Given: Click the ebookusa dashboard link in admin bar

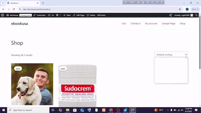Looking at the screenshot, I should click(12, 15).
